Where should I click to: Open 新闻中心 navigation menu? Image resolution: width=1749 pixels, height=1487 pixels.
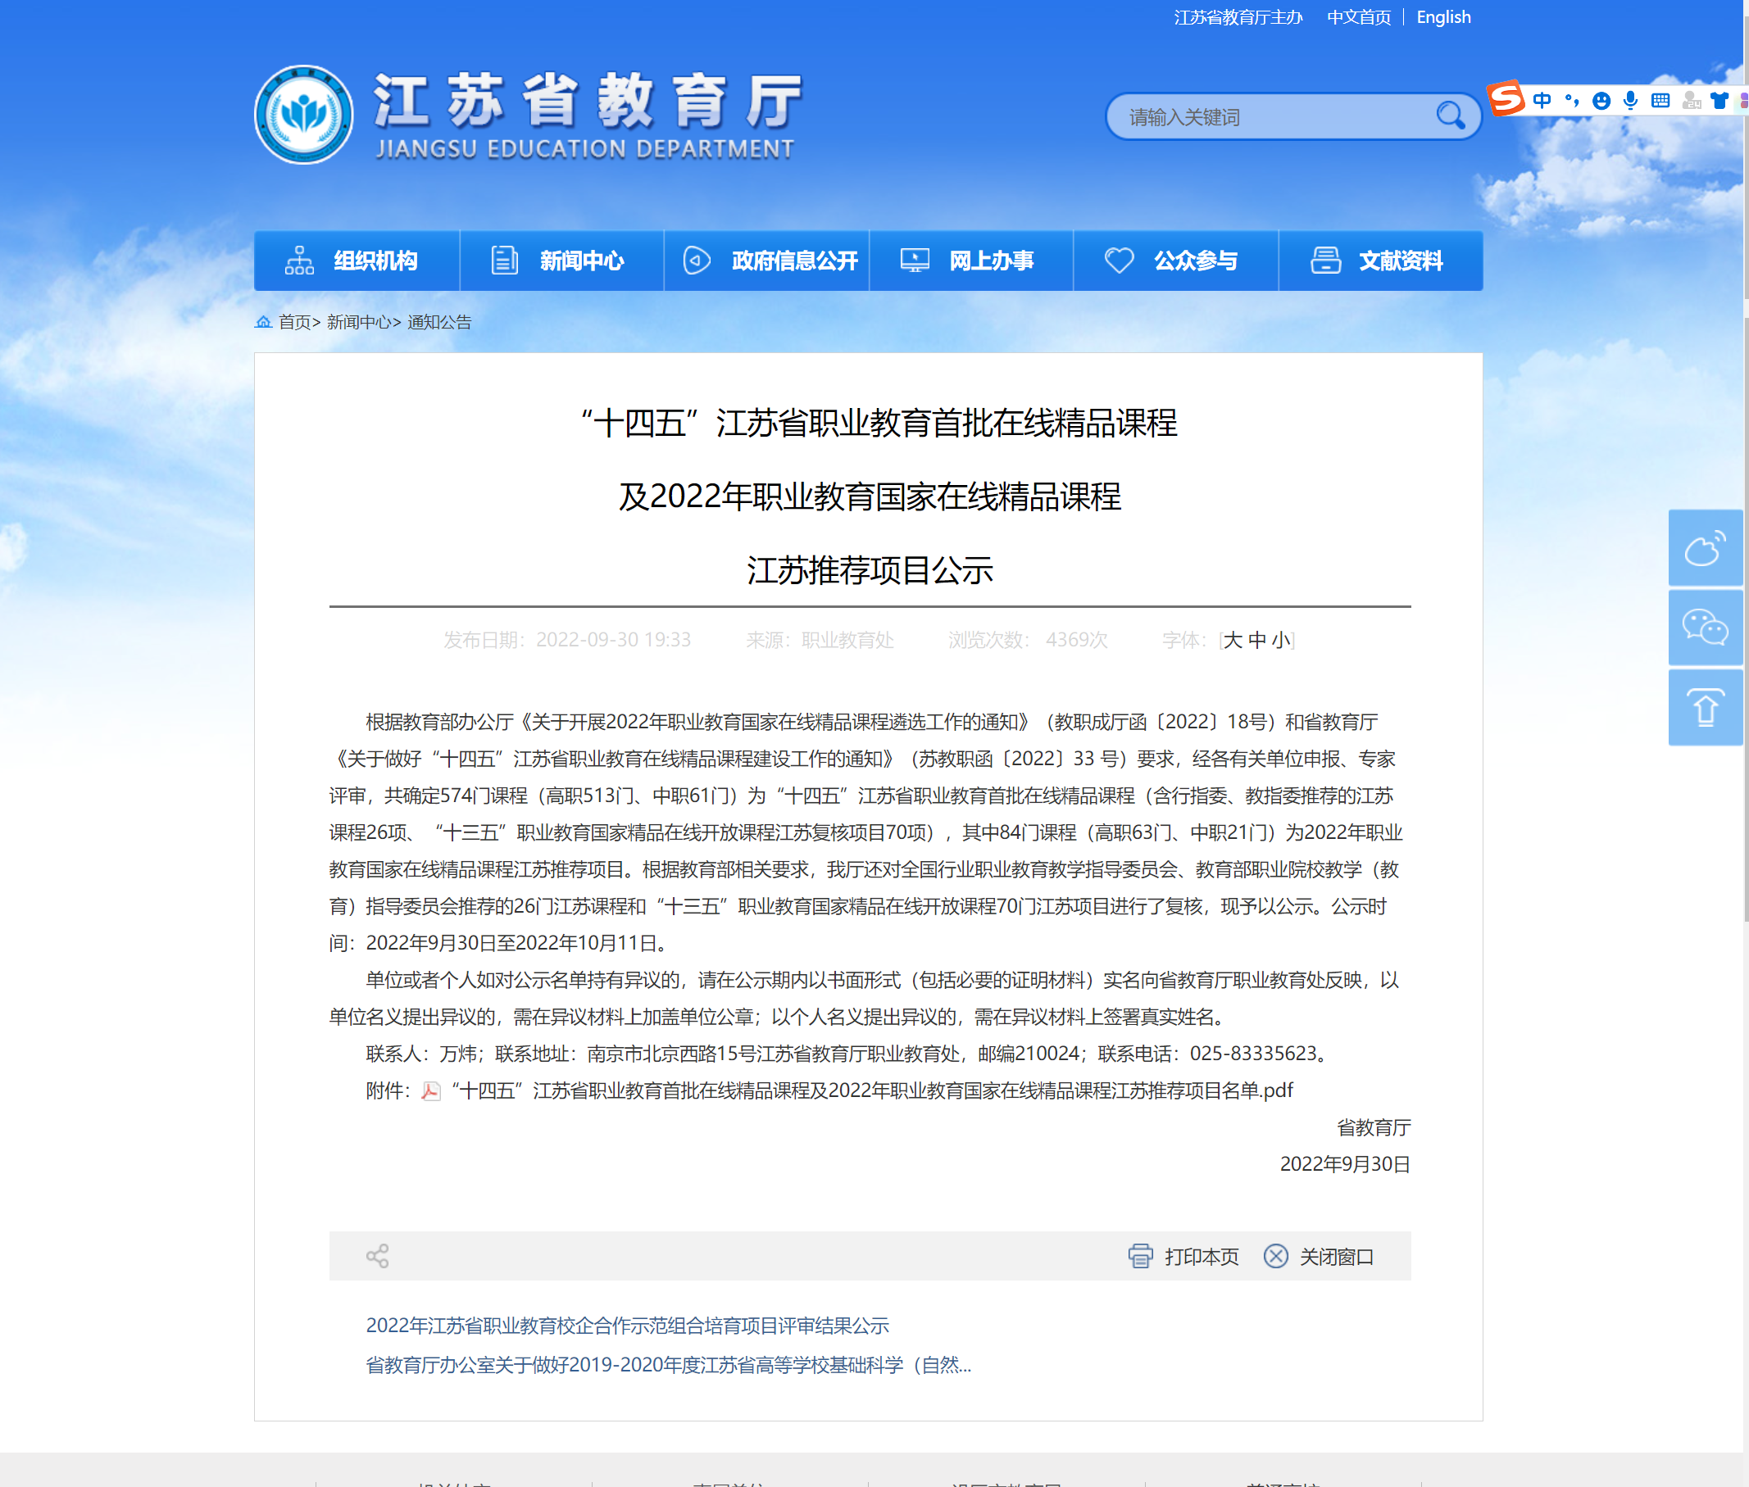coord(561,261)
